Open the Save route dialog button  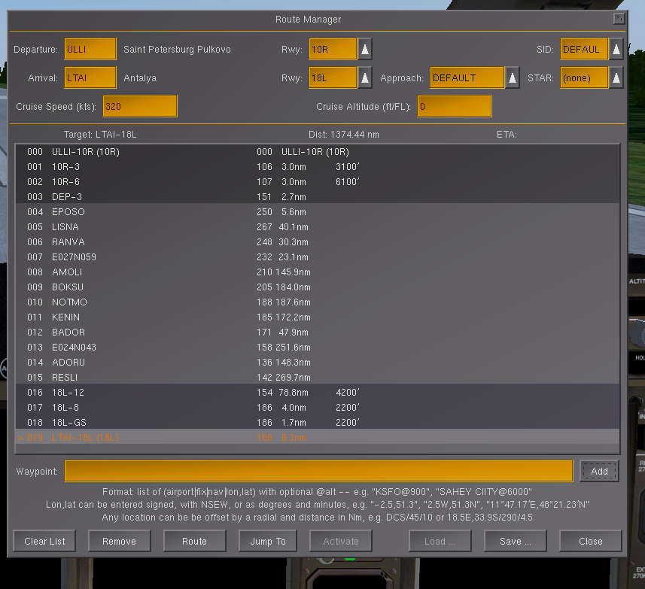pos(516,541)
